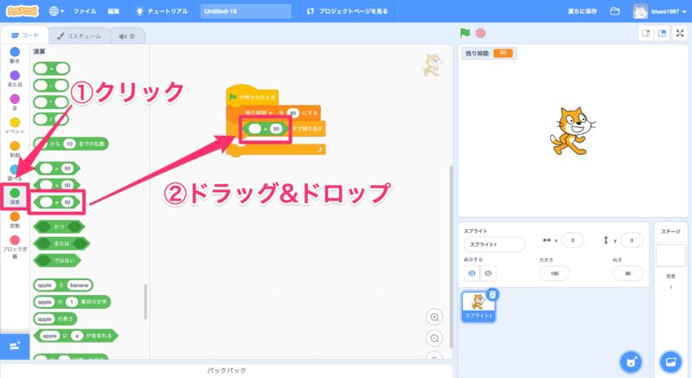Open the ファイル menu
Image resolution: width=692 pixels, height=378 pixels.
point(85,11)
